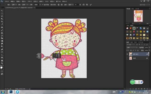Select the Brush tool
This screenshot has height=94, width=151.
pos(2,30)
